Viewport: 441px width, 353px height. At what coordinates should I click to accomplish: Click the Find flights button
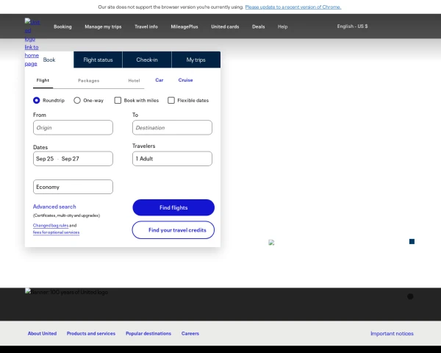coord(173,207)
